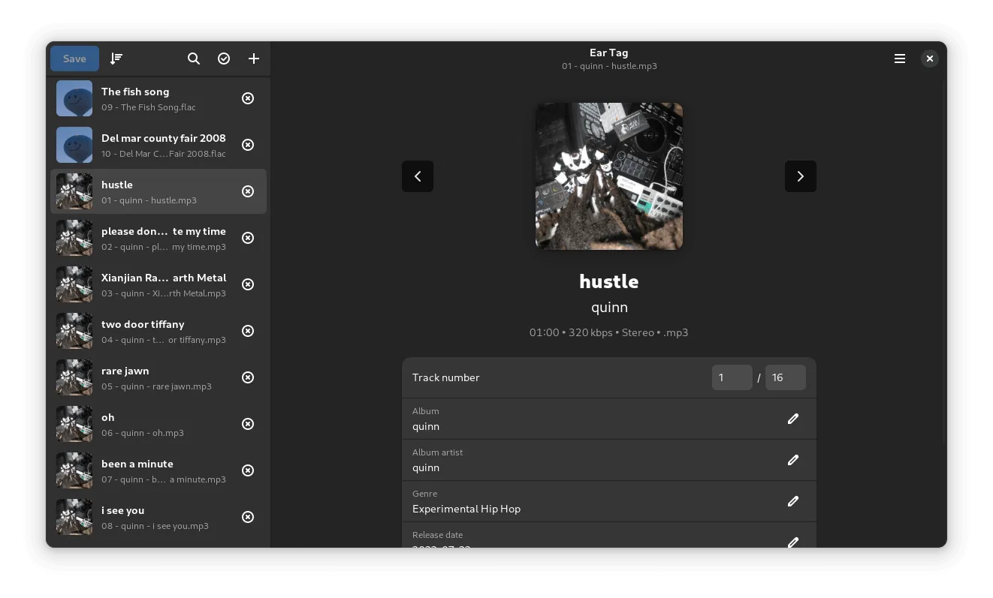Toggle file selection mode checkmark icon
The height and width of the screenshot is (598, 993).
[x=224, y=59]
